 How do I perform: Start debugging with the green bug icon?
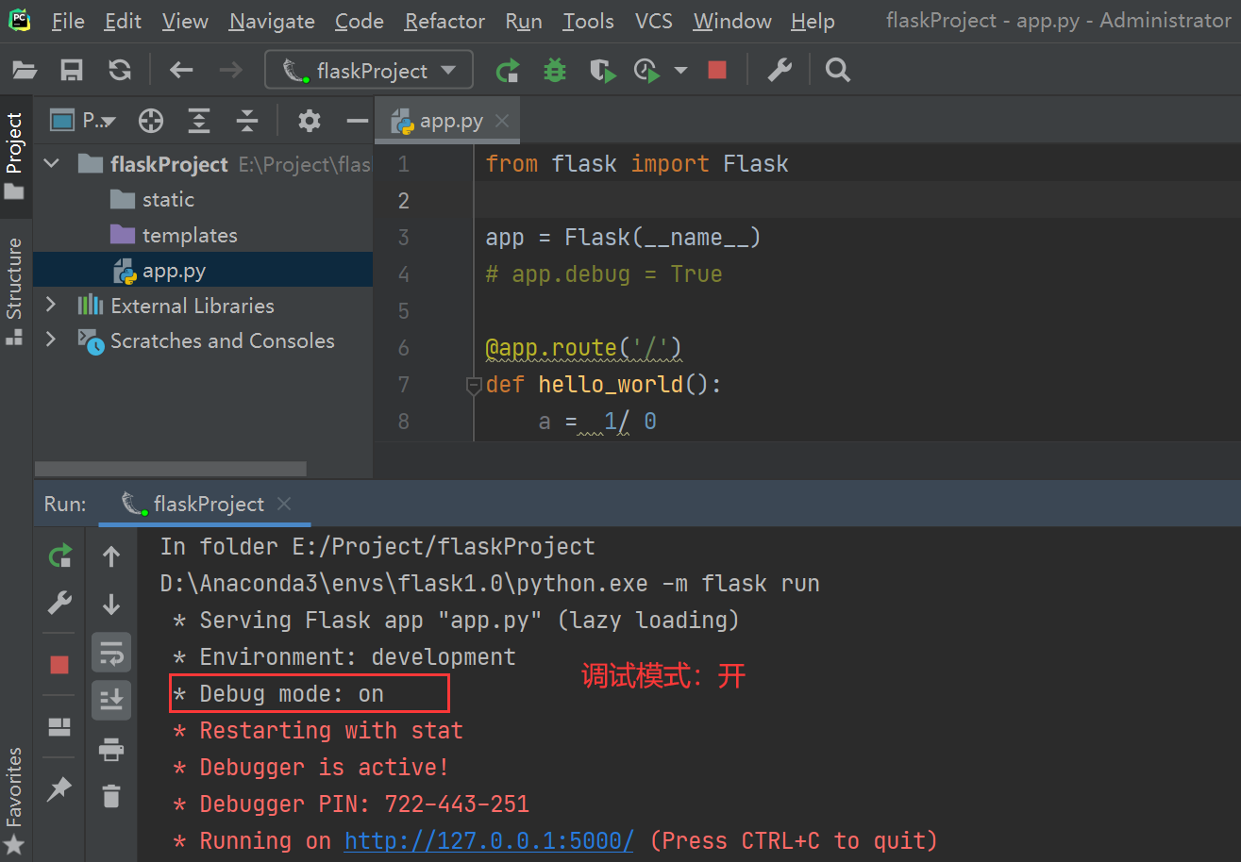pyautogui.click(x=555, y=70)
